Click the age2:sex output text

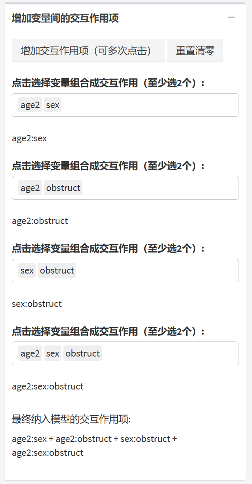coord(29,139)
